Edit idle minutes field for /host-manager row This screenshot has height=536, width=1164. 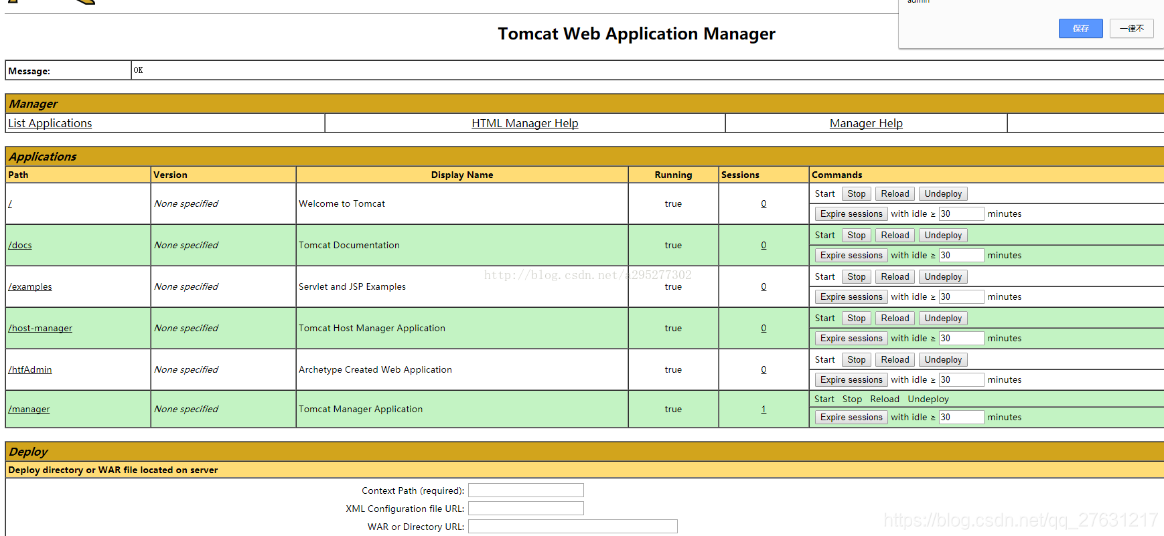[961, 339]
